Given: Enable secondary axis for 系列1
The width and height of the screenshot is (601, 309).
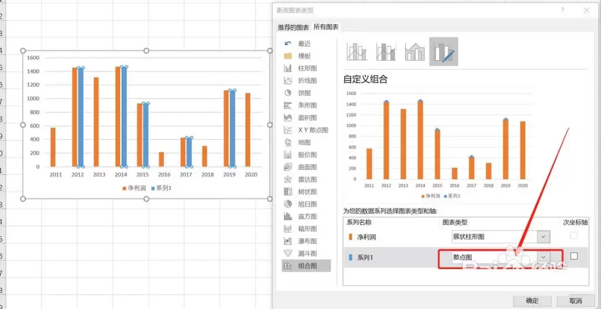Looking at the screenshot, I should (574, 256).
